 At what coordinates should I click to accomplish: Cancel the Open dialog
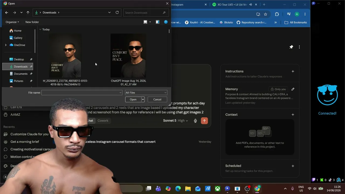click(x=157, y=100)
